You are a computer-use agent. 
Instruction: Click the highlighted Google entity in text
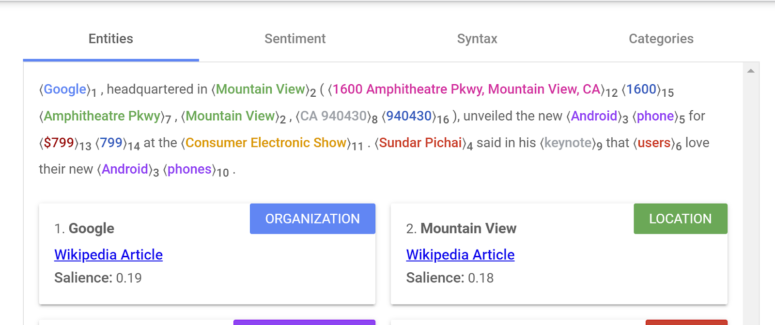pos(65,89)
